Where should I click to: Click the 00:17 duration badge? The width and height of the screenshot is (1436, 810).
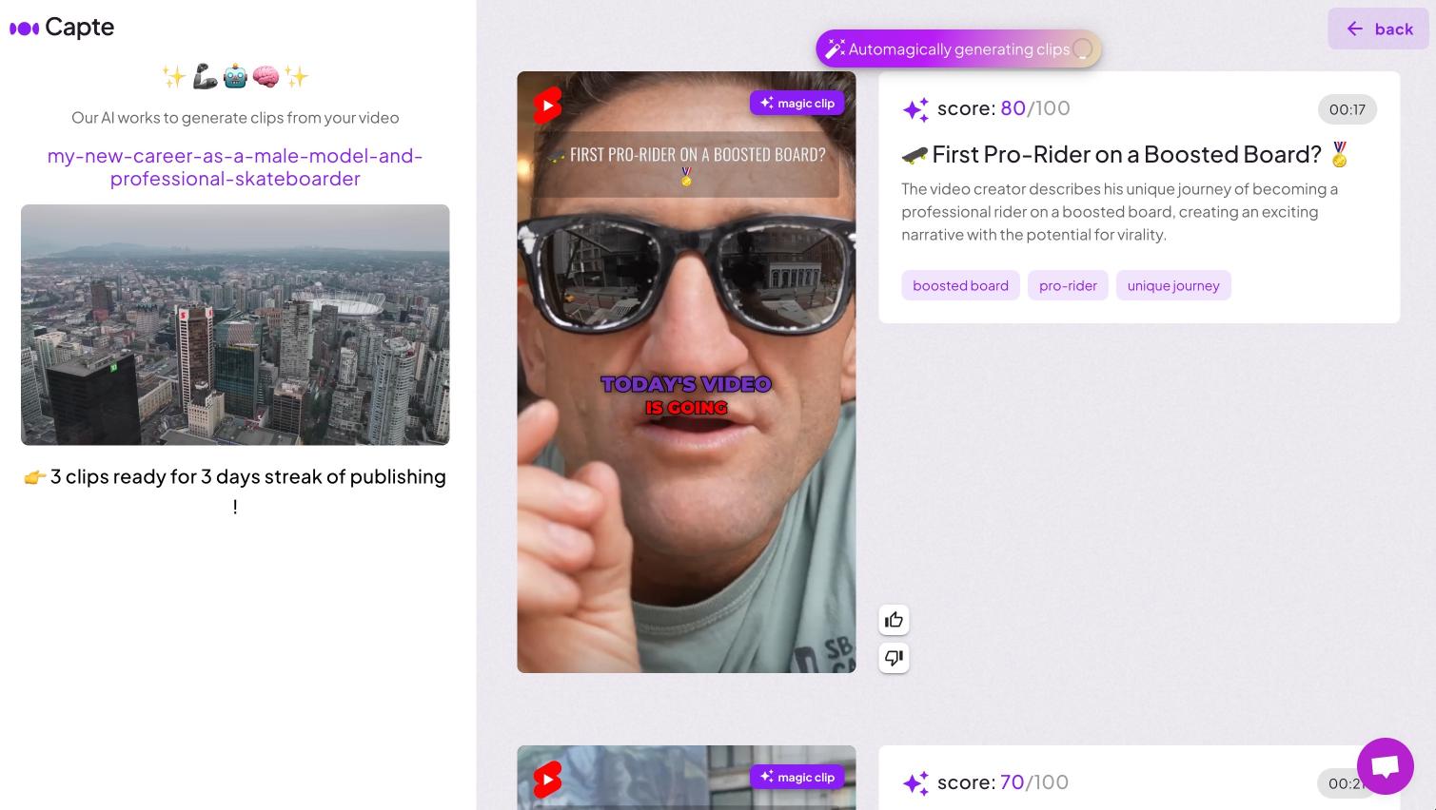[1347, 109]
